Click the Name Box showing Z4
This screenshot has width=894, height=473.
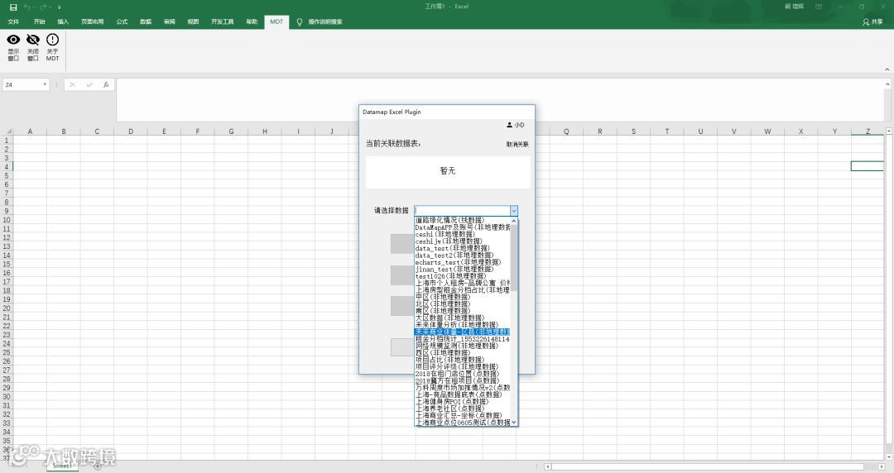[x=23, y=85]
